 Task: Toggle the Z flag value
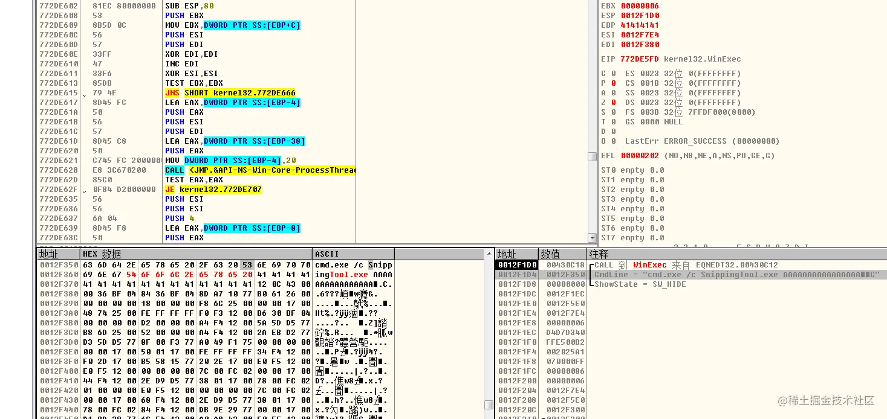point(613,103)
